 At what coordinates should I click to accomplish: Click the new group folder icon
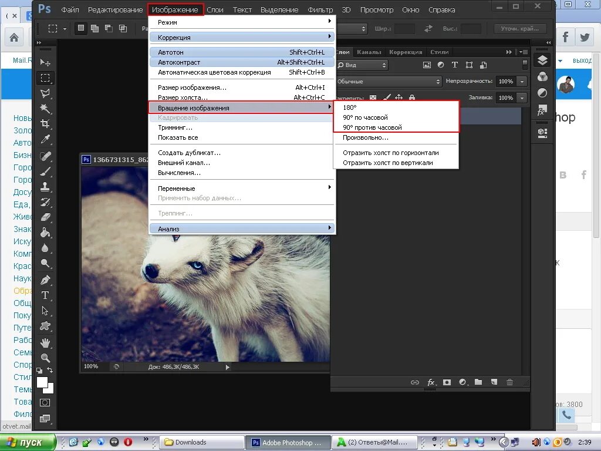[478, 382]
